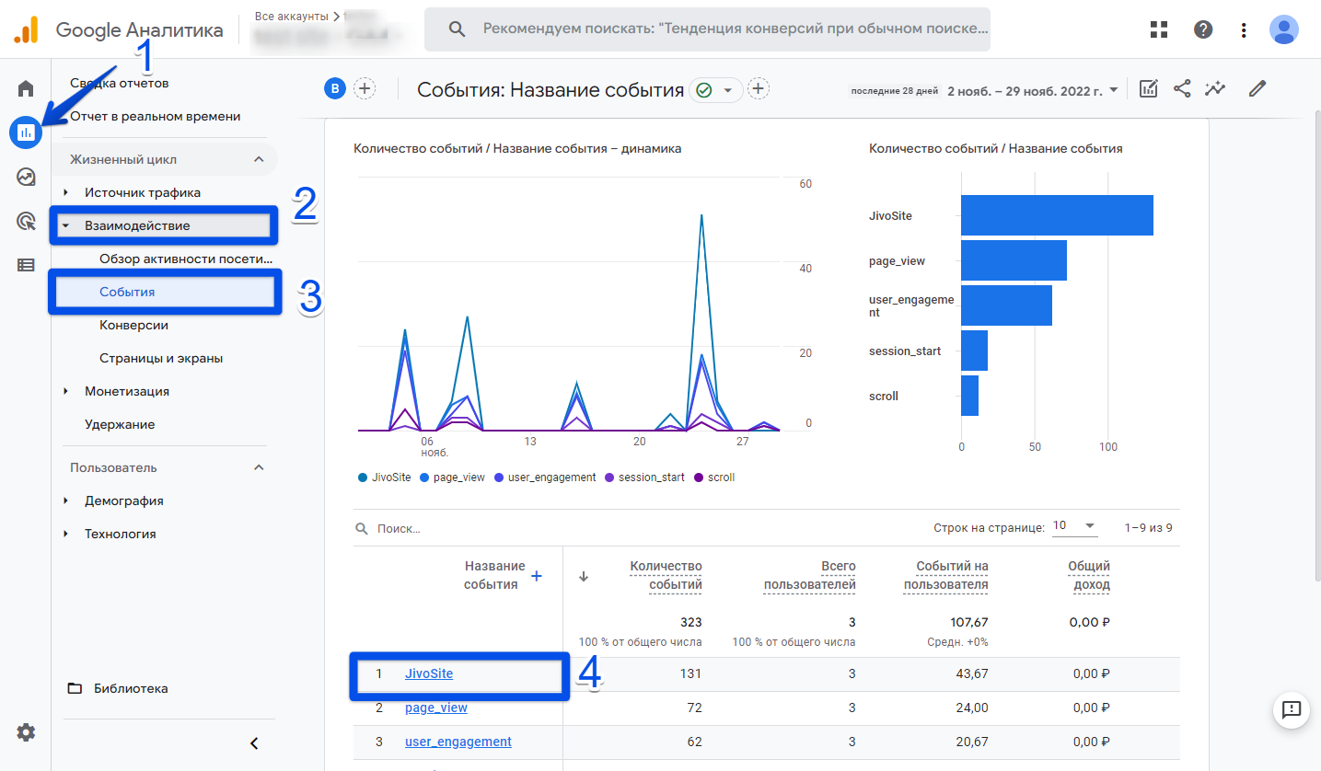Share this report
The width and height of the screenshot is (1321, 771).
[x=1182, y=89]
